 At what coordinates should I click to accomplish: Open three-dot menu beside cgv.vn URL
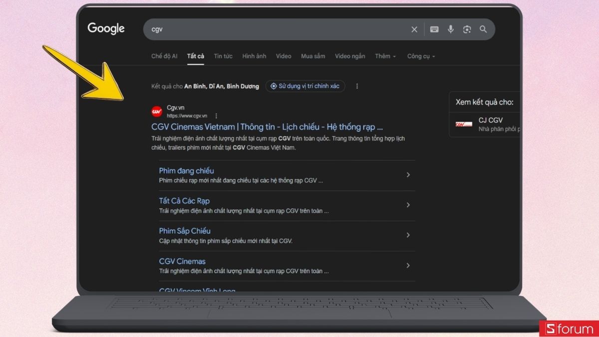(216, 116)
